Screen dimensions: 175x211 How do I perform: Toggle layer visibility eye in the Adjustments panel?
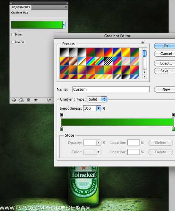click(36, 100)
